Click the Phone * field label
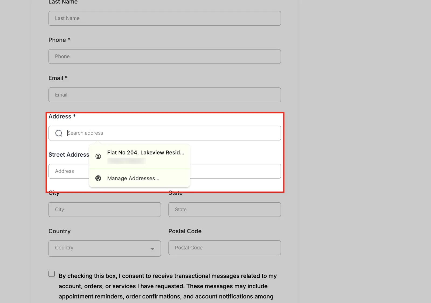Viewport: 431px width, 303px height. pos(59,40)
